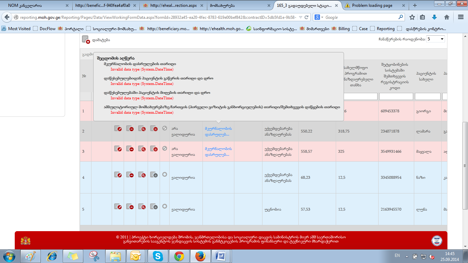
Task: Click the disabled status circle in row 2
Action: tap(164, 128)
